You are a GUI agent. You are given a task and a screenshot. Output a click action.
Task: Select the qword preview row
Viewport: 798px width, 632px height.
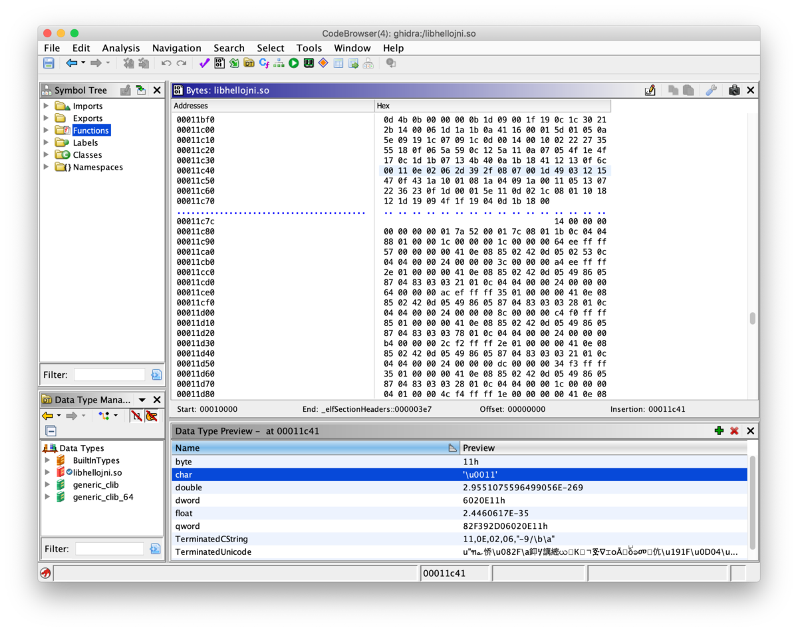point(460,526)
